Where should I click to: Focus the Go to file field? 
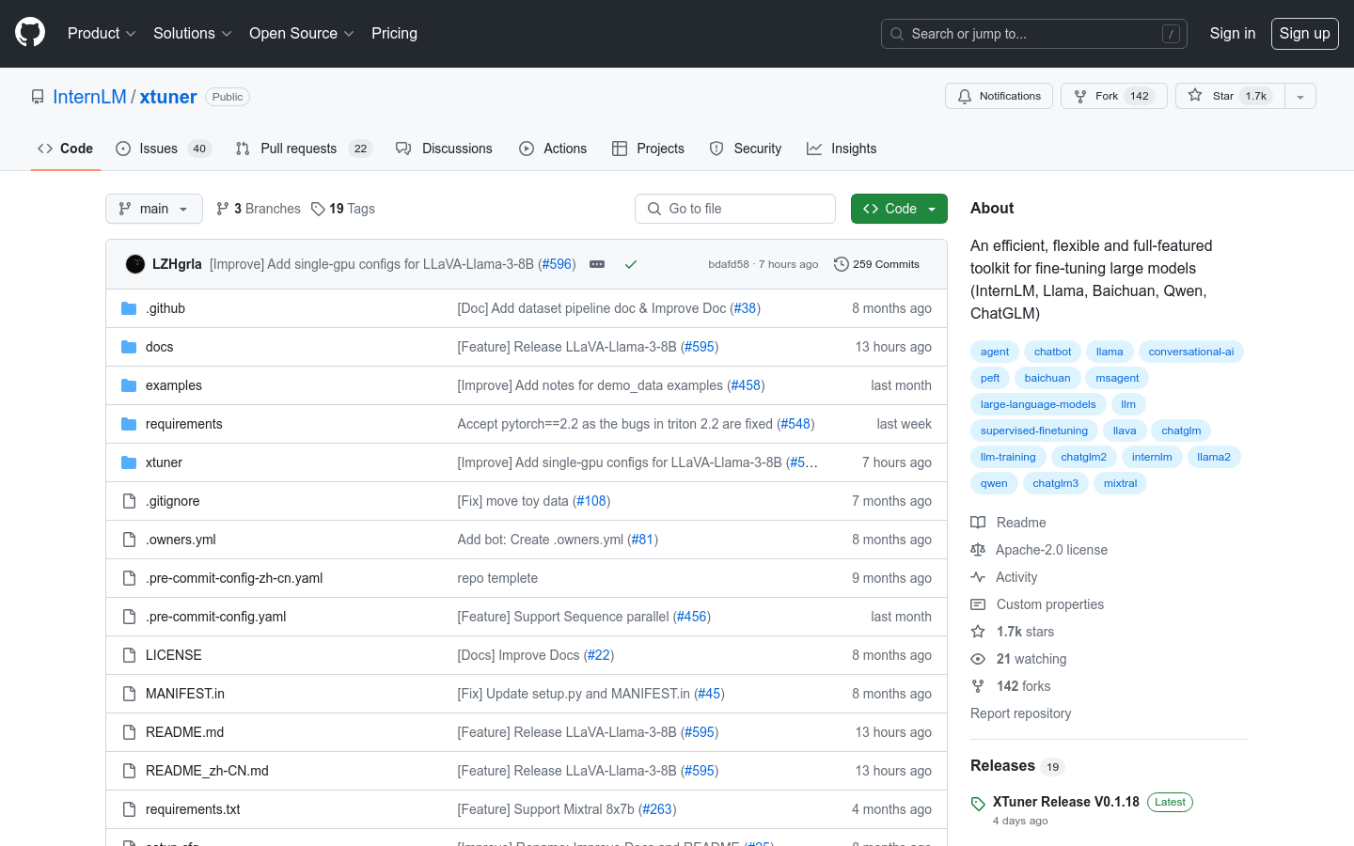coord(735,209)
